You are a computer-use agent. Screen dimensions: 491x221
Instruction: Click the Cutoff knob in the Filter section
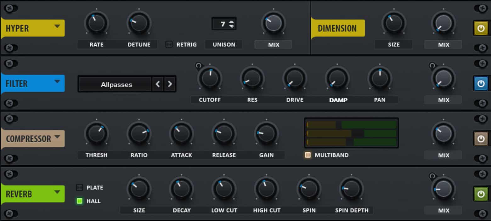pos(210,78)
